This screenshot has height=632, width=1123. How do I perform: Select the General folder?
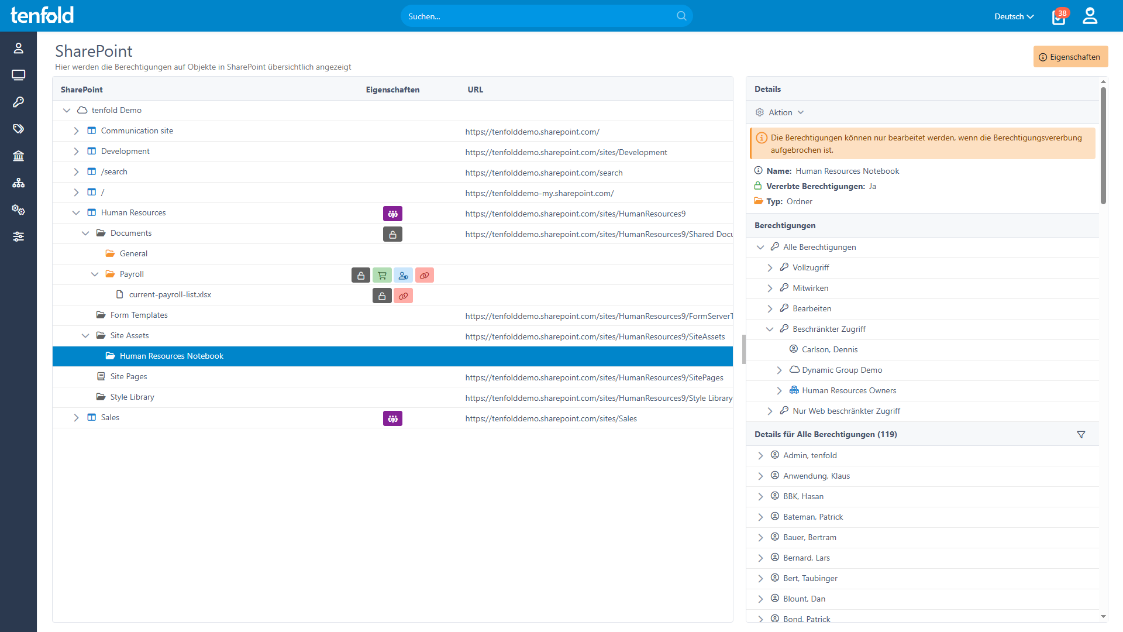tap(133, 254)
